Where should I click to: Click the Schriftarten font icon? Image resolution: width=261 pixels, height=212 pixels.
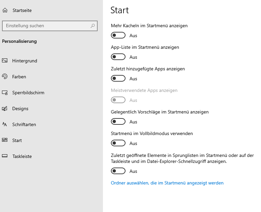pos(5,124)
